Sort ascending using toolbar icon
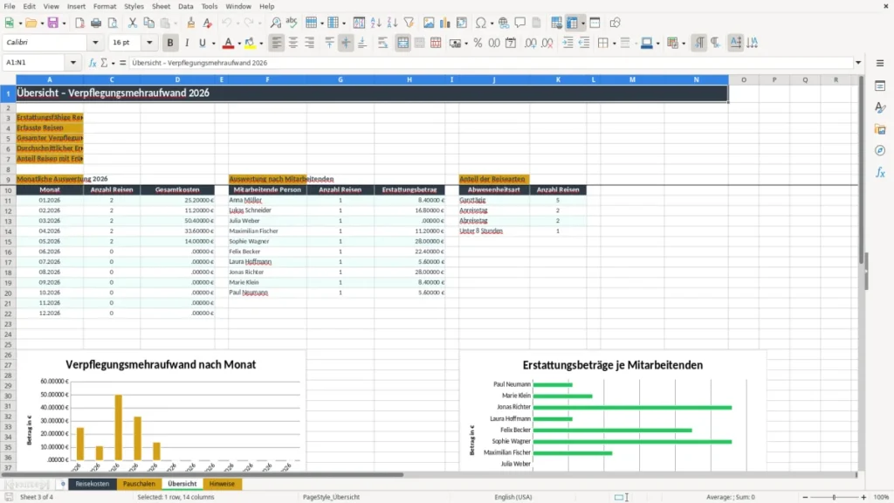Screen dimensions: 894x503 (375, 23)
